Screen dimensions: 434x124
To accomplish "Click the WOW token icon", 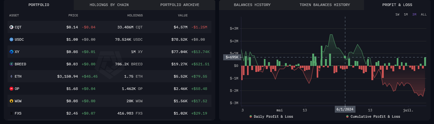I will [11, 101].
